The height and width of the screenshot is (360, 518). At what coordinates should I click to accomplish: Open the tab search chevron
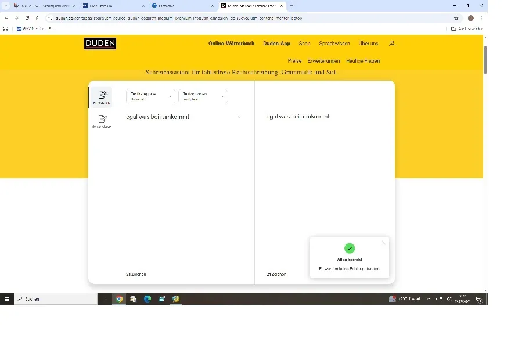tap(6, 6)
